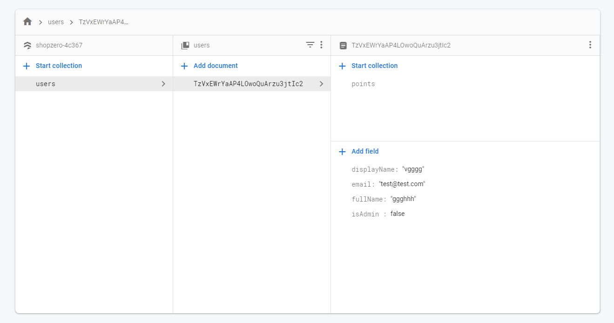
Task: Expand the TzVxEWrYaAP4LOwoQuArzu3jtIc2 document chevron
Action: coord(321,84)
